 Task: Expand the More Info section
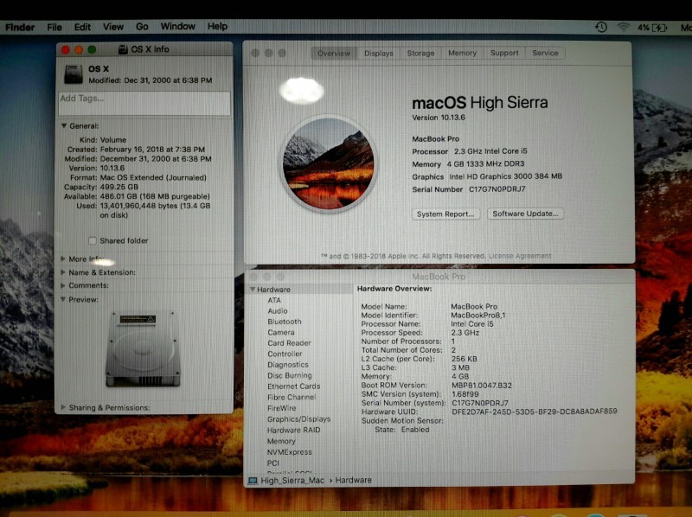[63, 258]
